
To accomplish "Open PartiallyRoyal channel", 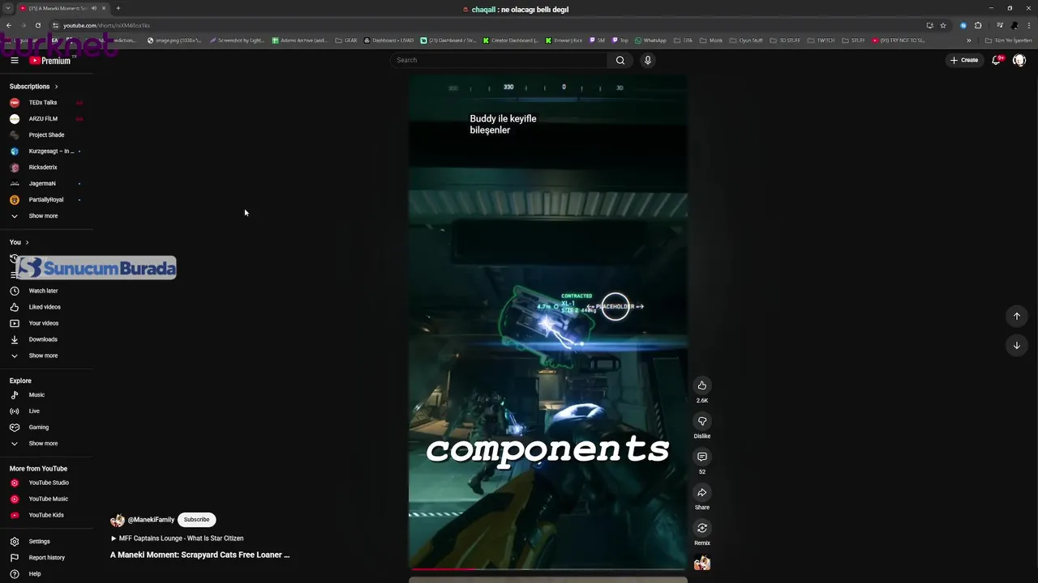I will [x=46, y=200].
